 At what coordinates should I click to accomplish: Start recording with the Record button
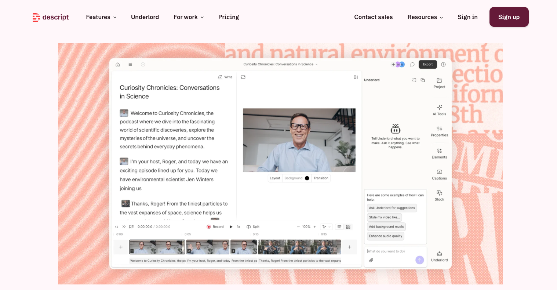pos(215,227)
